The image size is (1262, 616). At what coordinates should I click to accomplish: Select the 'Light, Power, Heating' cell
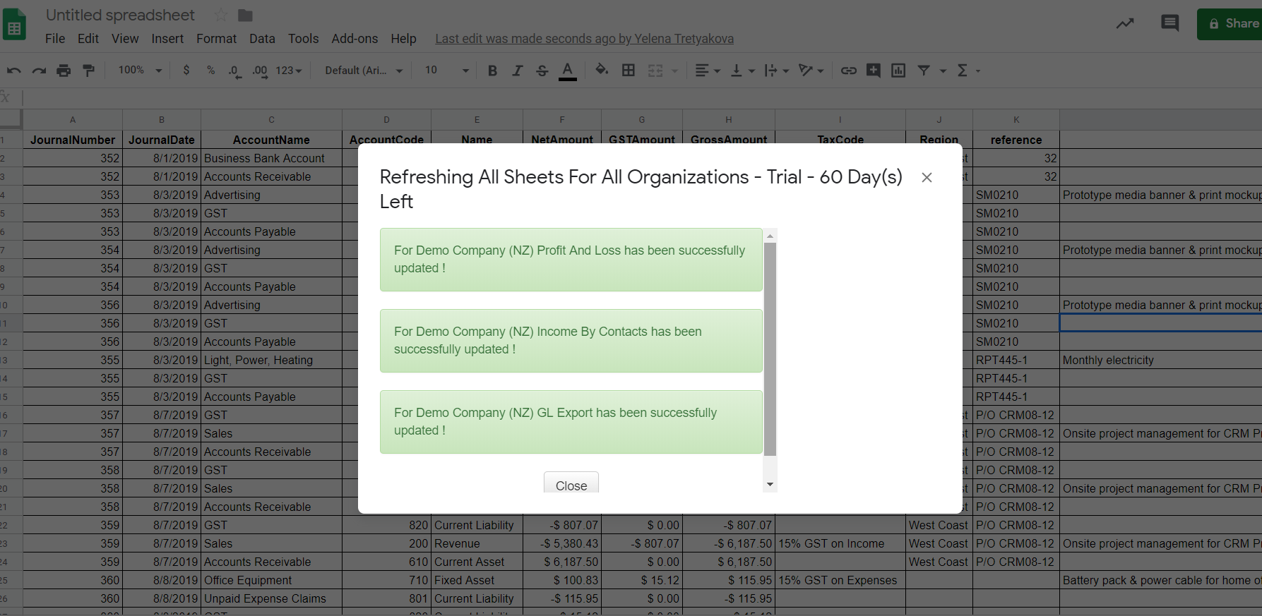click(x=271, y=360)
